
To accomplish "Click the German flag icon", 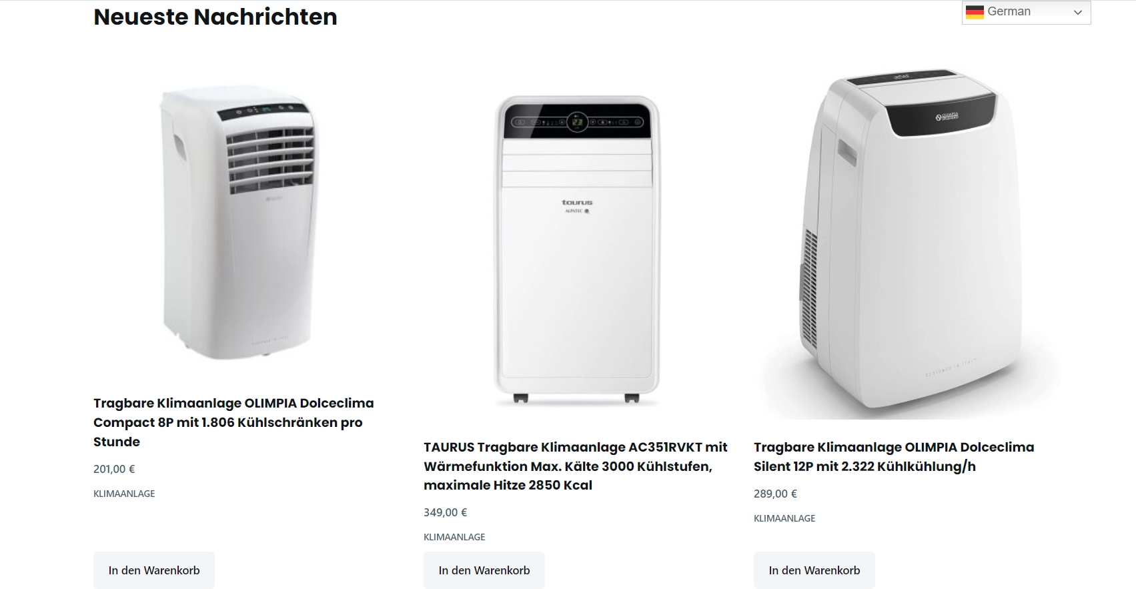I will point(975,12).
